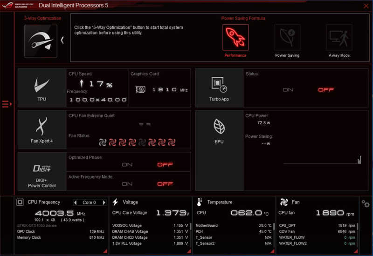This screenshot has height=256, width=373.
Task: Click the Temperature panel scrollbar
Action: pyautogui.click(x=274, y=227)
